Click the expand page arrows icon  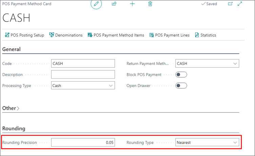point(240,4)
